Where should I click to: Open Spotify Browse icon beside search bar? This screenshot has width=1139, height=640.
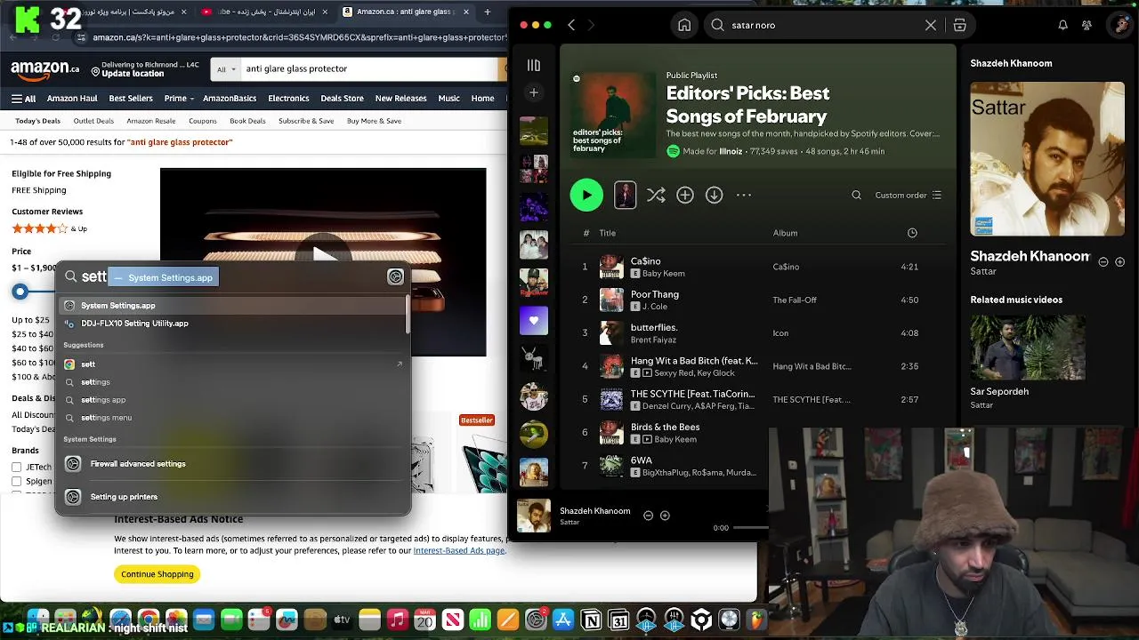tap(960, 25)
